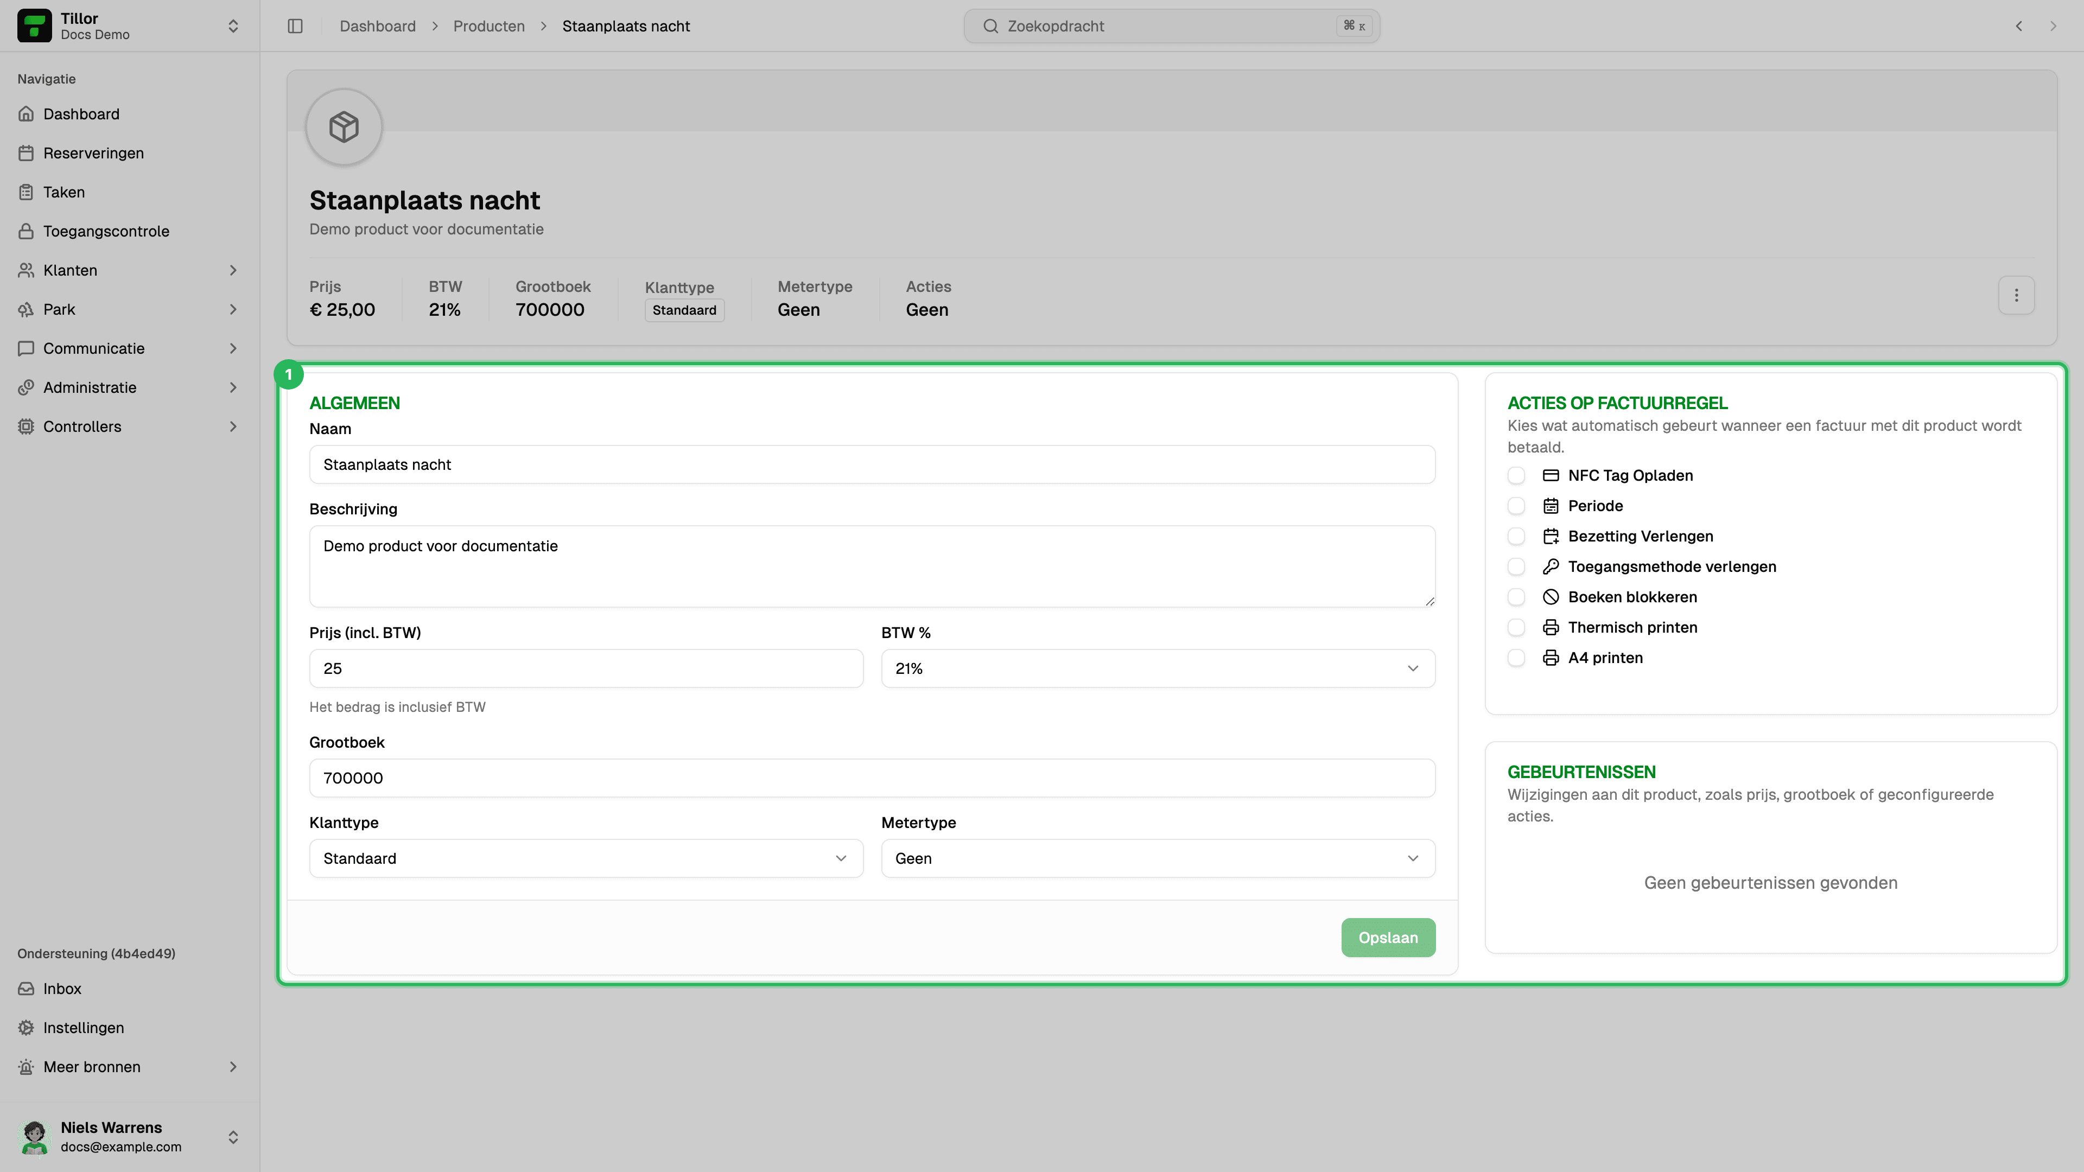Click the Staanplaats nacht breadcrumb
This screenshot has height=1172, width=2084.
point(626,26)
